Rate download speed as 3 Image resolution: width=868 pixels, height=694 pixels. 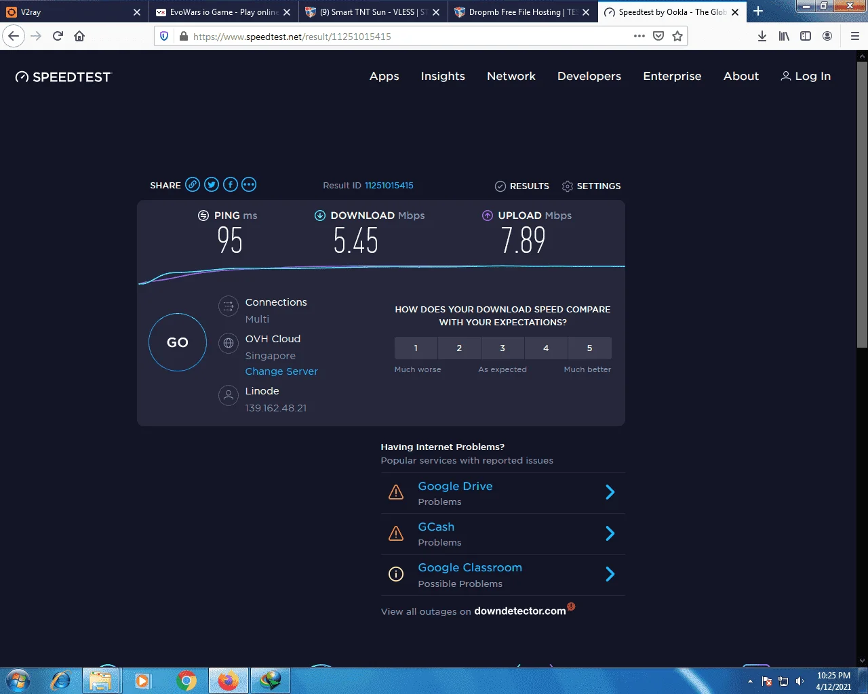point(502,348)
